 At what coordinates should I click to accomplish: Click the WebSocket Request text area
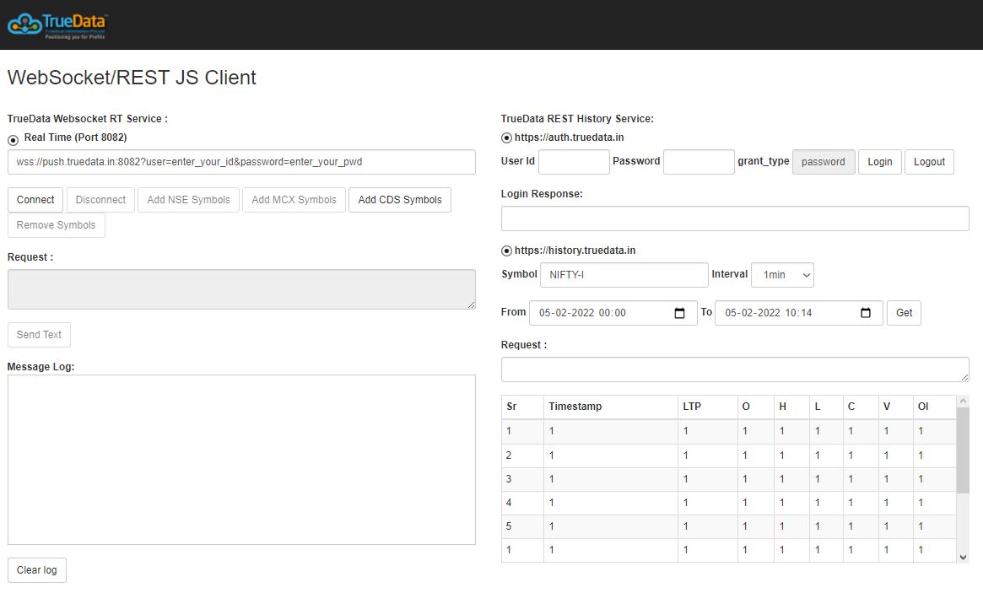click(x=241, y=289)
